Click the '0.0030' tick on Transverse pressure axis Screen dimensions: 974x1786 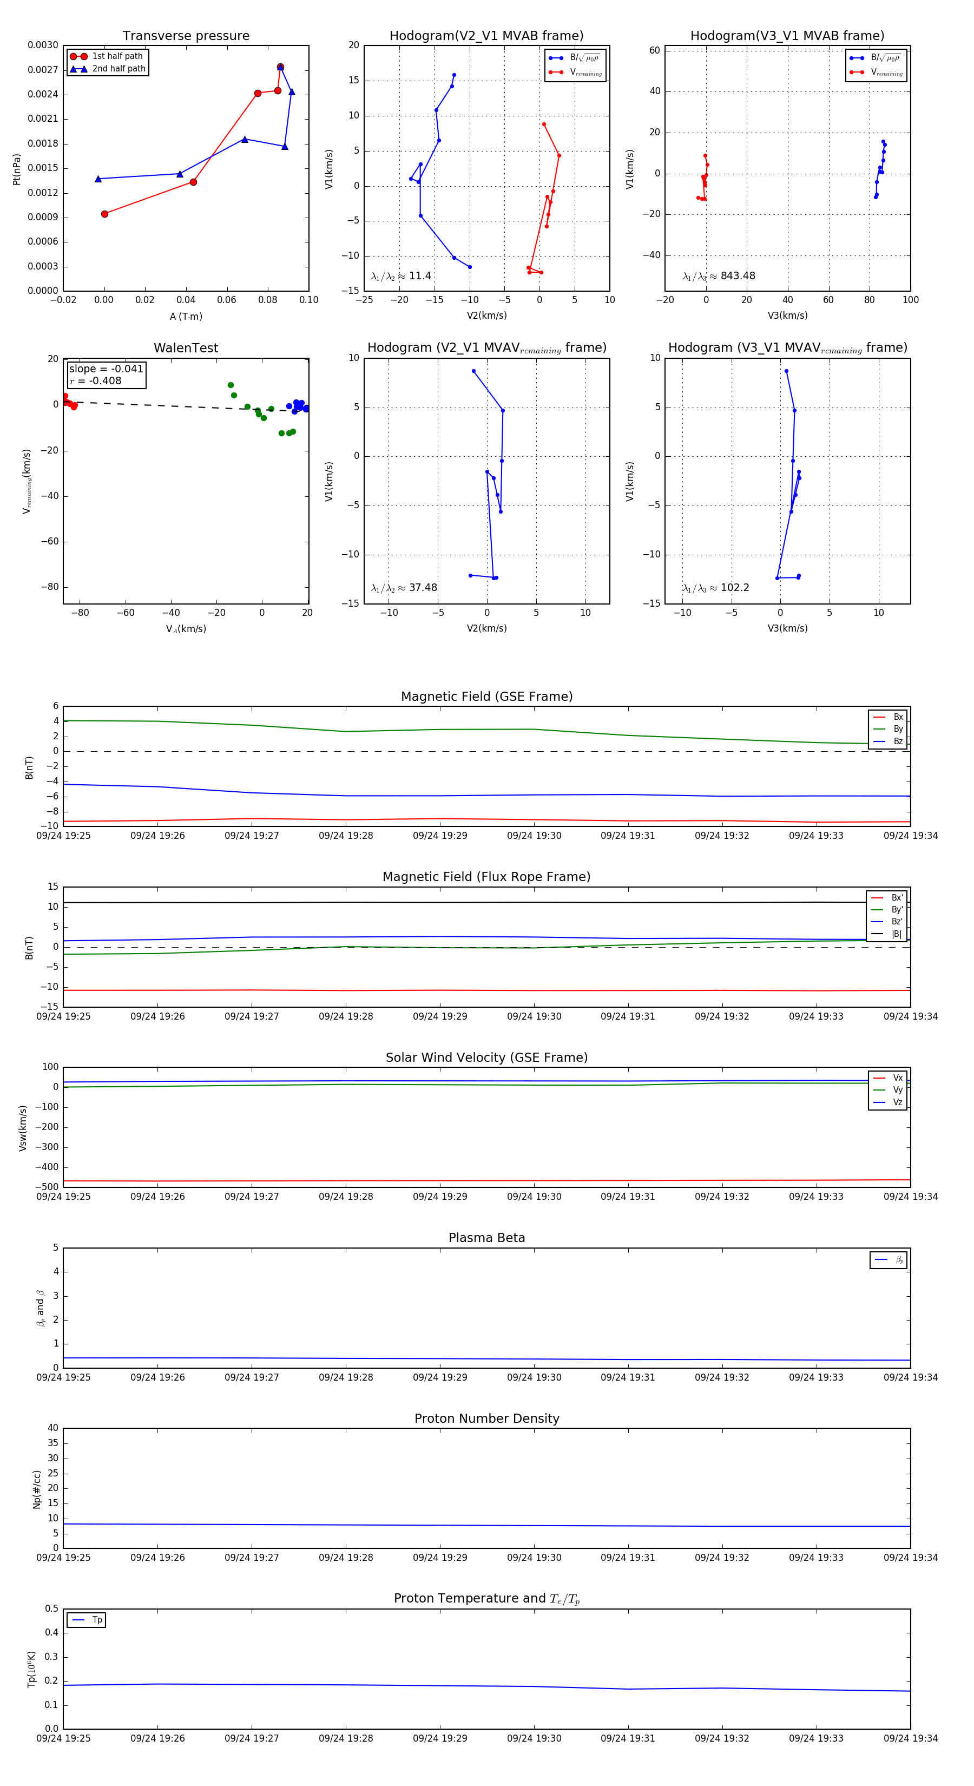coord(43,45)
